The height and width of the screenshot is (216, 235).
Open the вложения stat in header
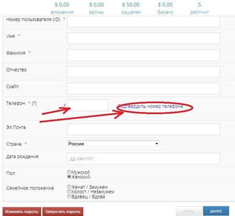[x=62, y=8]
